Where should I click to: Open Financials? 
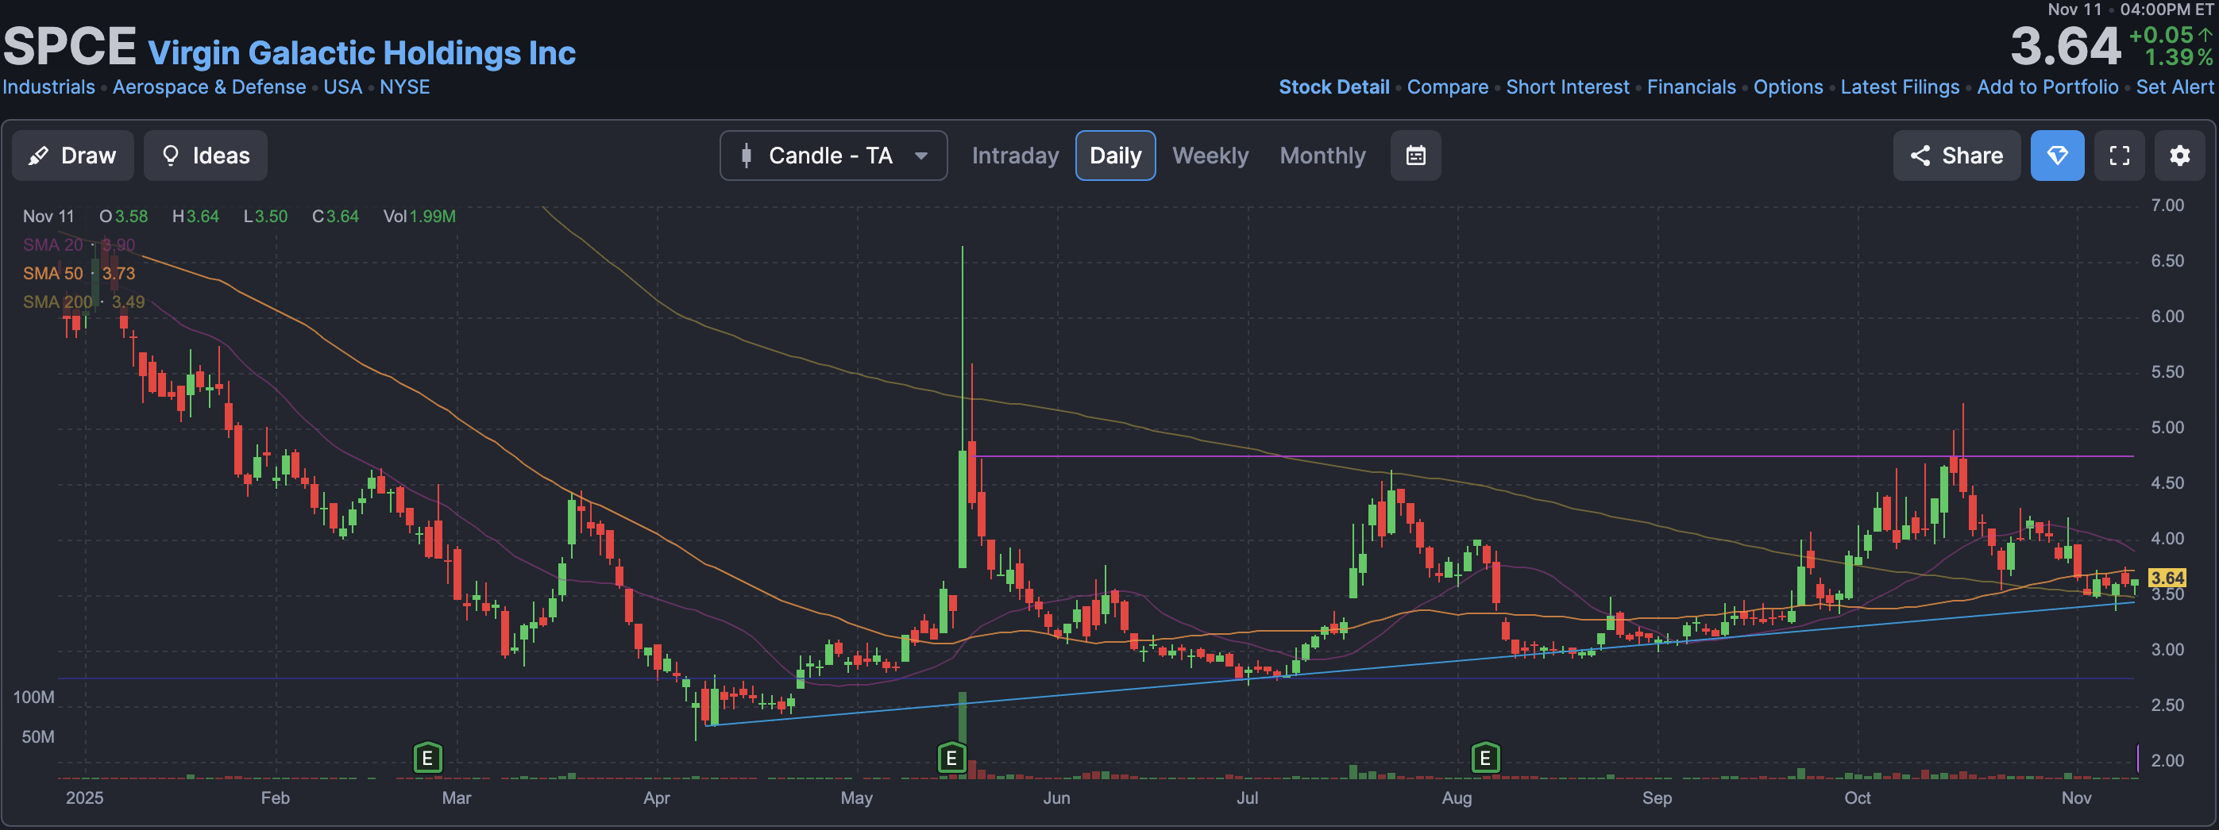(1691, 87)
